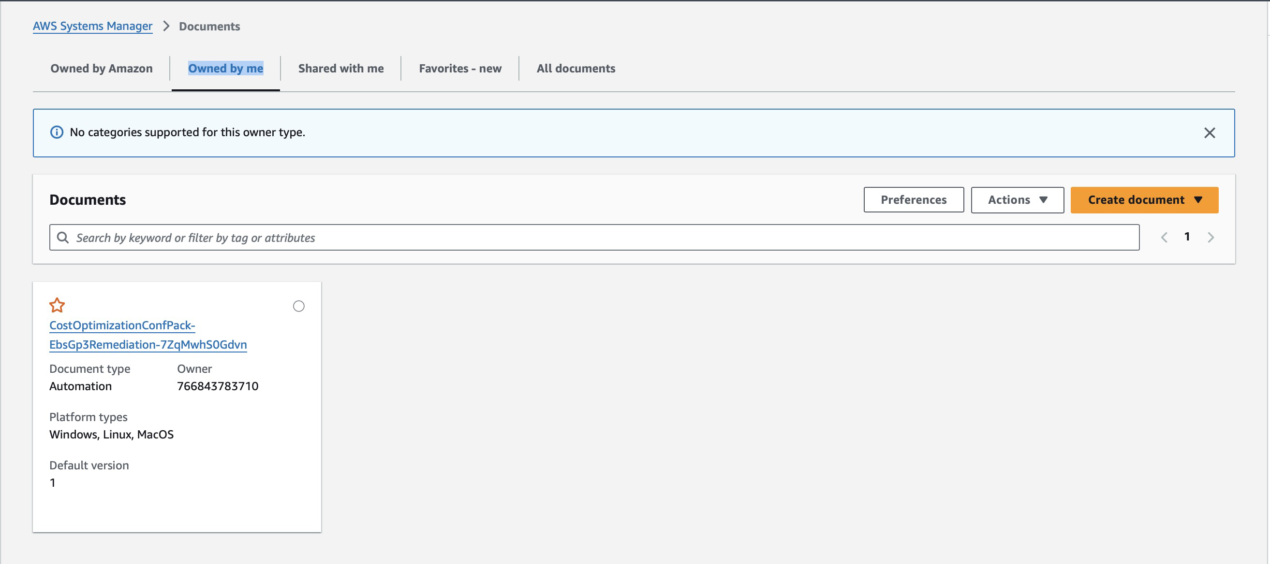1270x564 pixels.
Task: Select the CostOptimizationConfPack document radio button
Action: pyautogui.click(x=299, y=306)
